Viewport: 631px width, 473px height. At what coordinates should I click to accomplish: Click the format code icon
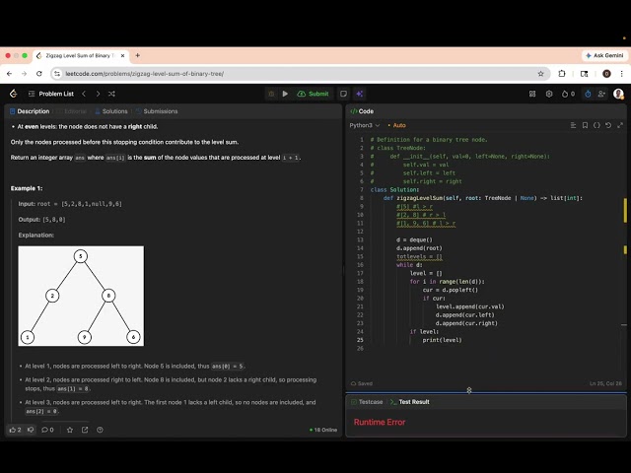click(x=573, y=125)
